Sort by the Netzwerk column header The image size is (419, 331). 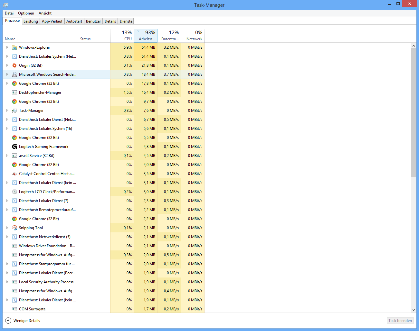pos(193,36)
